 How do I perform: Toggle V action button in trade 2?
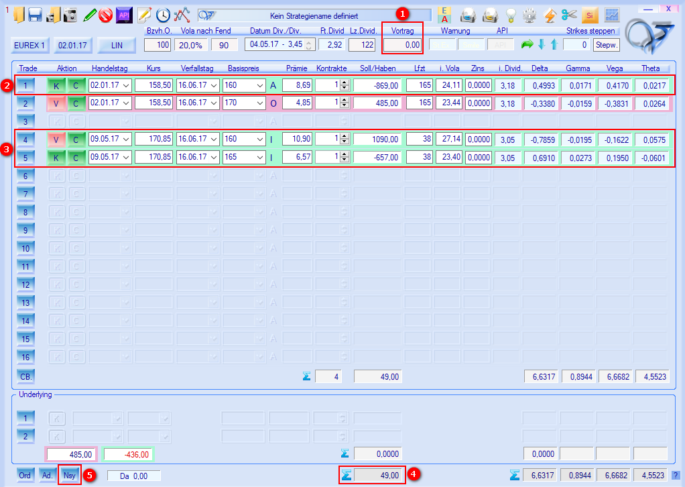click(x=56, y=103)
